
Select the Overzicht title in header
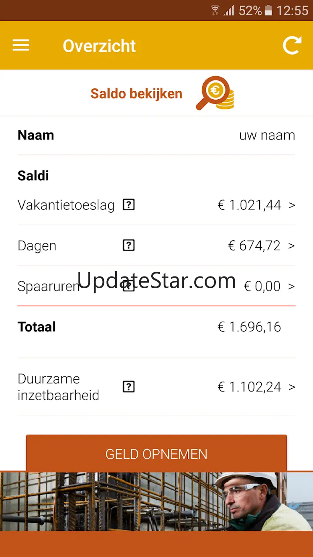99,46
